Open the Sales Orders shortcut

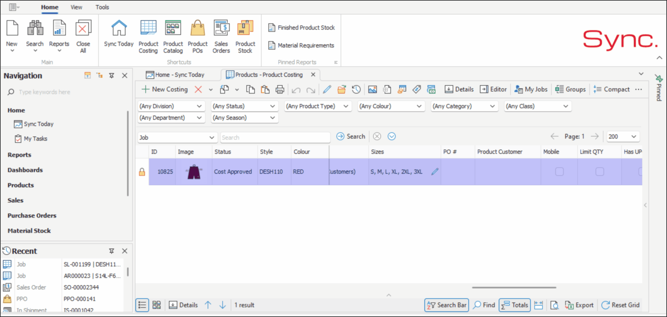pos(221,37)
